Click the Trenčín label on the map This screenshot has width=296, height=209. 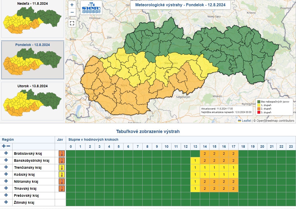pyautogui.click(x=122, y=55)
